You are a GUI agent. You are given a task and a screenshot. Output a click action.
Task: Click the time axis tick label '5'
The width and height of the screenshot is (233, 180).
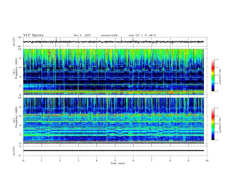(115, 161)
